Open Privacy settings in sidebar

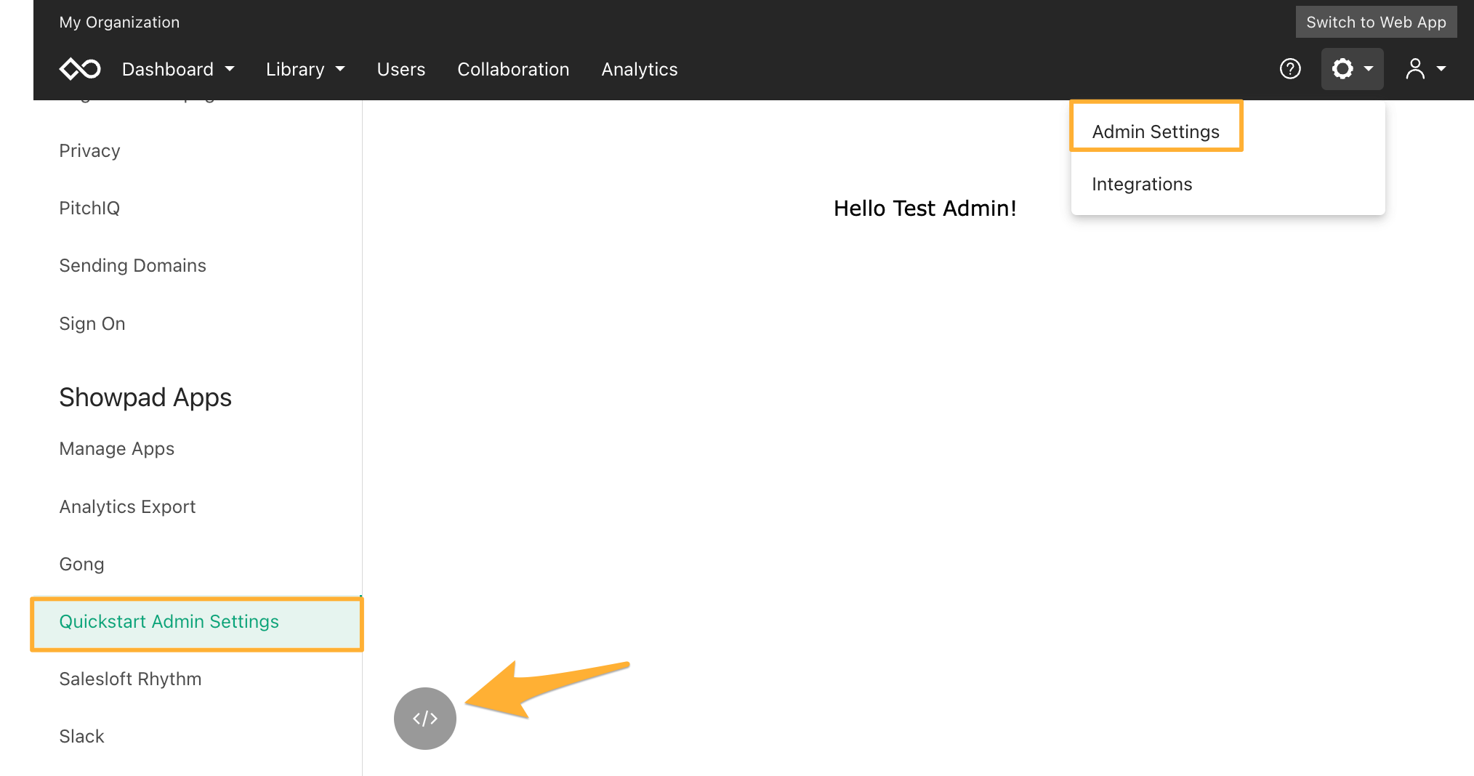click(x=89, y=150)
